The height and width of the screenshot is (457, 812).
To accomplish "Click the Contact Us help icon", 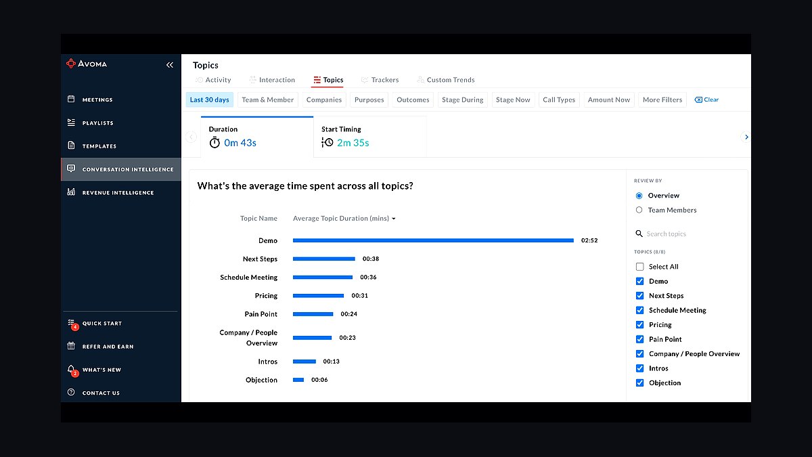I will (71, 393).
